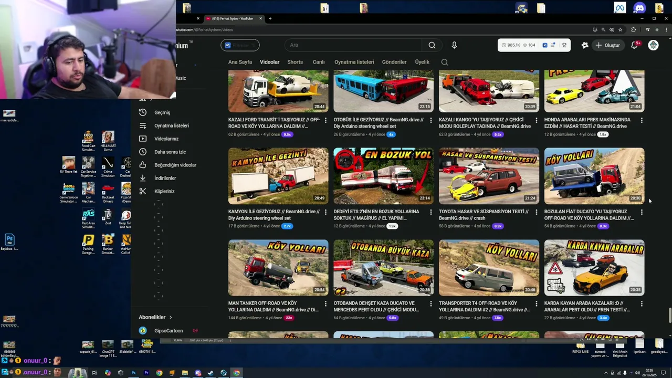The image size is (672, 378).
Task: Open the YouTube account avatar menu
Action: tap(653, 45)
